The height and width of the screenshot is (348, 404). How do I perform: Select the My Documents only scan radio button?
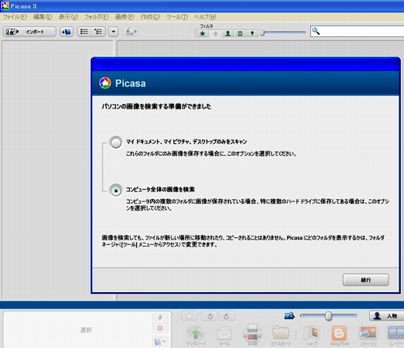pos(116,143)
